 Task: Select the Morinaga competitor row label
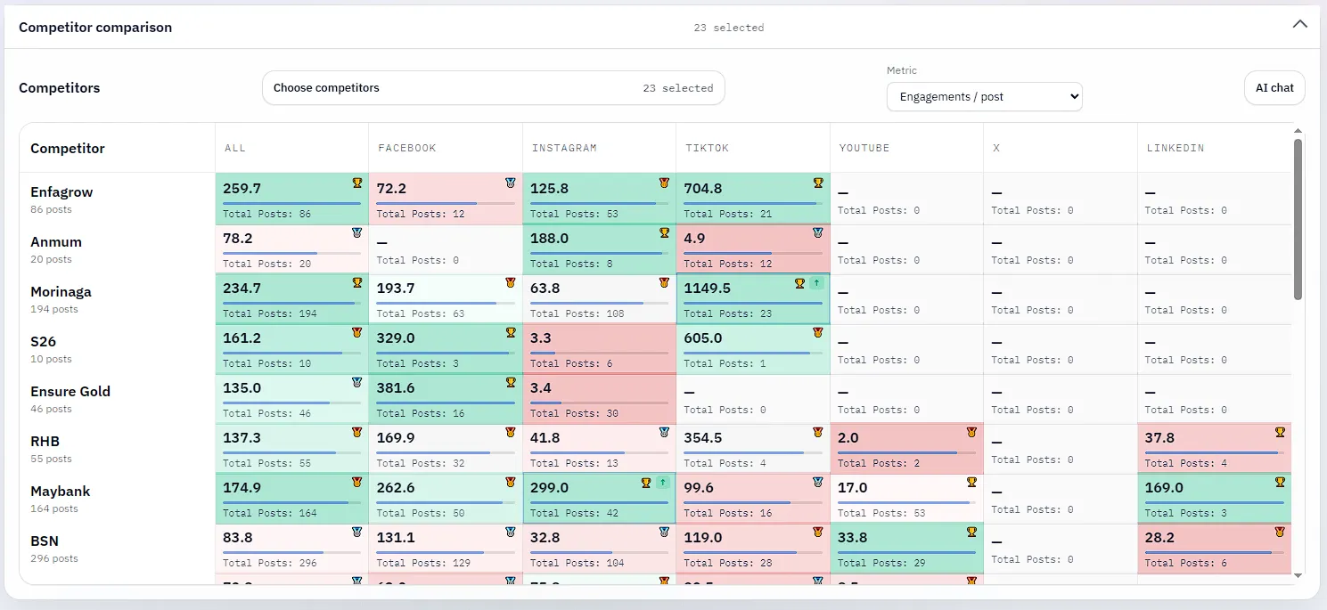point(61,291)
